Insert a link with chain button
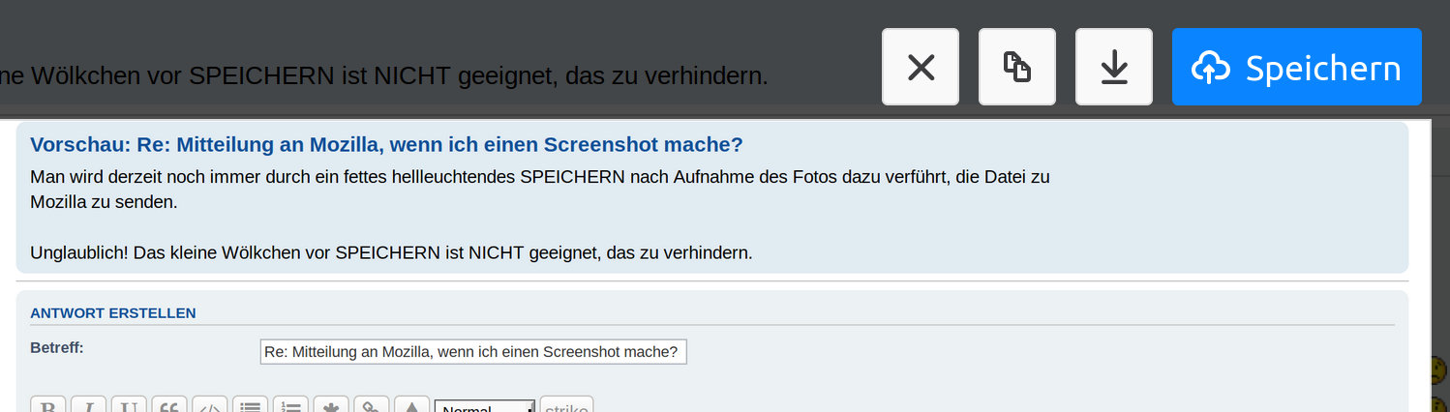1450x412 pixels. click(371, 405)
